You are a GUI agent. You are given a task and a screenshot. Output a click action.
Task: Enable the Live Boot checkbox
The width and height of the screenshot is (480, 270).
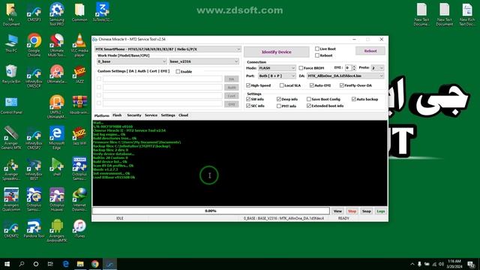pyautogui.click(x=317, y=49)
